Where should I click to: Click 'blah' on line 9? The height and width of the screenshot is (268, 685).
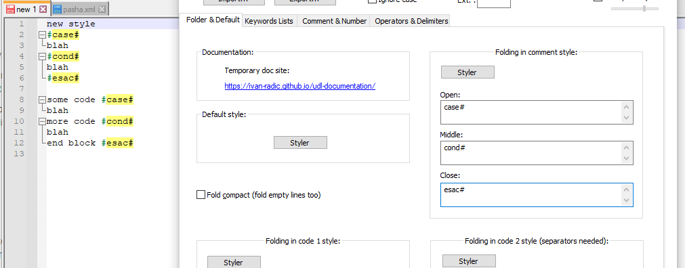(57, 110)
